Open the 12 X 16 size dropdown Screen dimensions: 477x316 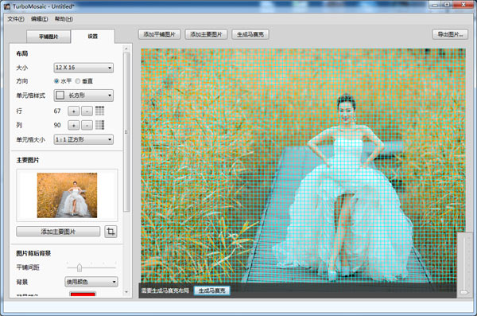pos(83,68)
